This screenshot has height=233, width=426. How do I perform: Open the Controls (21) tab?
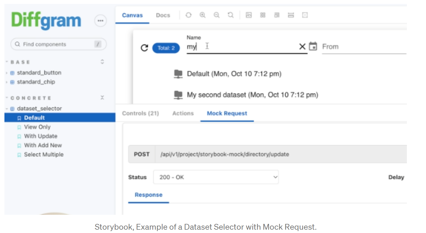tap(140, 113)
